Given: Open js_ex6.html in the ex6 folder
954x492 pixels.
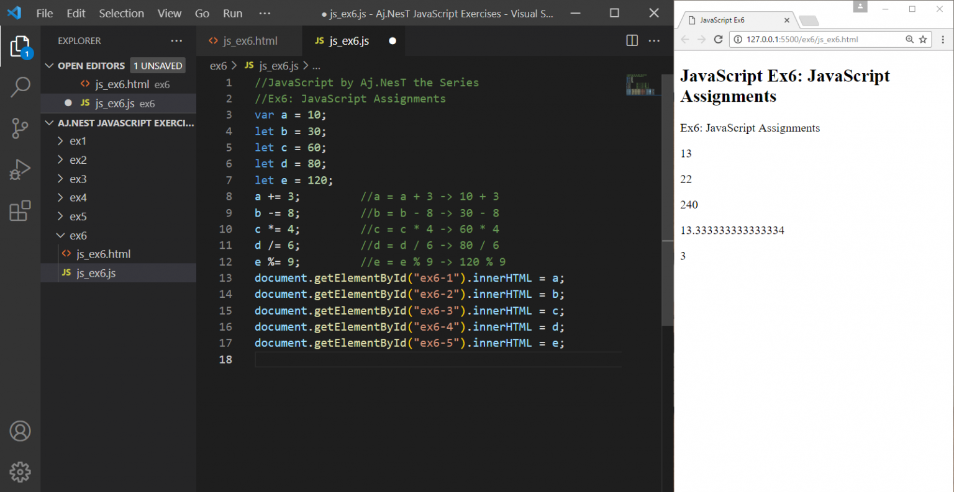Looking at the screenshot, I should [103, 254].
